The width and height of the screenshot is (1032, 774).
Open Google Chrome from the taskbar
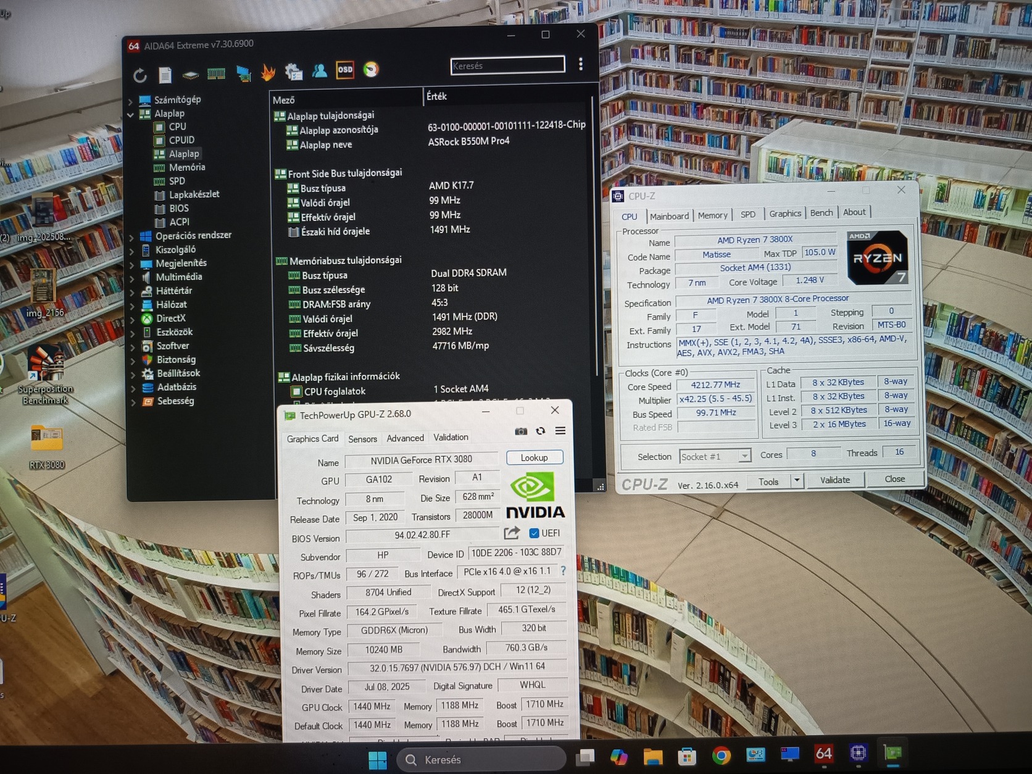coord(721,755)
